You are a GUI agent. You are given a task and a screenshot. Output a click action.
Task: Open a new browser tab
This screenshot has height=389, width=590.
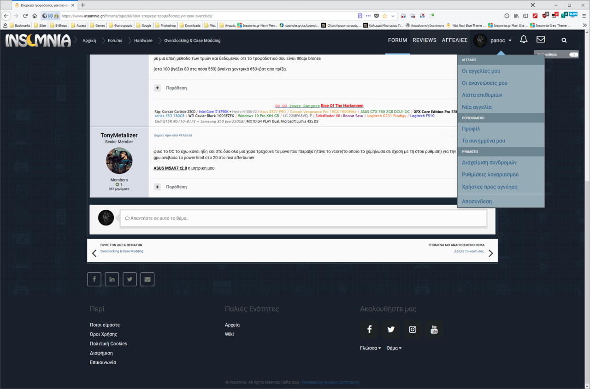83,5
